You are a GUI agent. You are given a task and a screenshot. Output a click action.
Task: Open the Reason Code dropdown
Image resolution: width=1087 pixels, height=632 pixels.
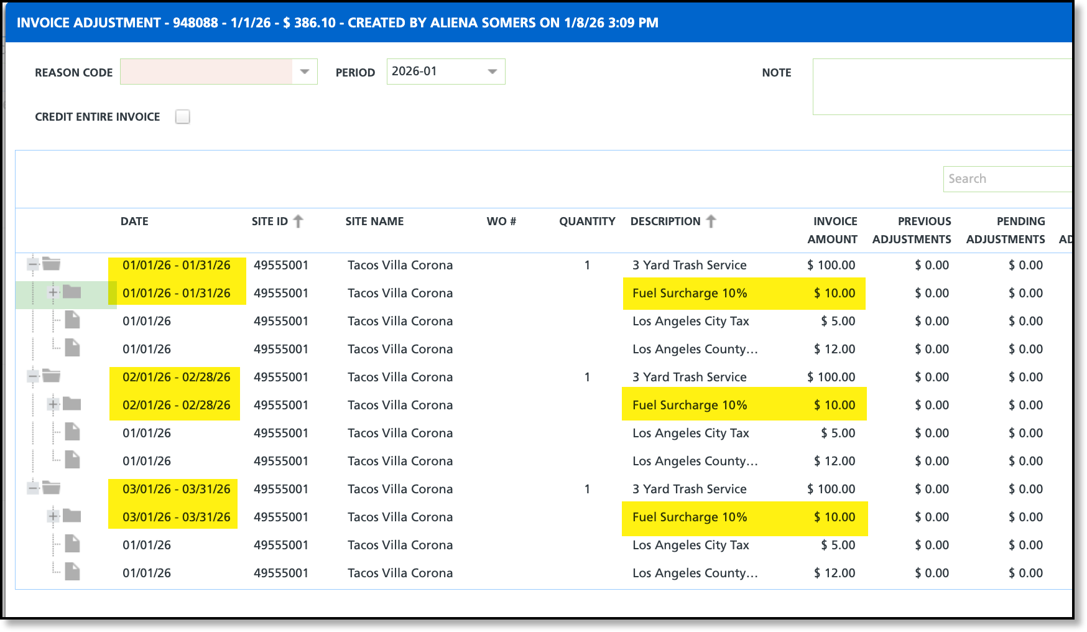point(305,72)
